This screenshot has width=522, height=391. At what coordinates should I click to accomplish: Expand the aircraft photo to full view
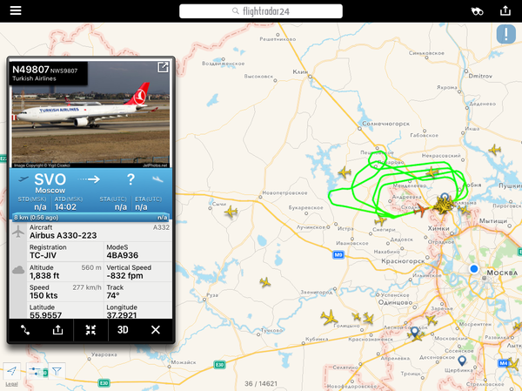[163, 67]
